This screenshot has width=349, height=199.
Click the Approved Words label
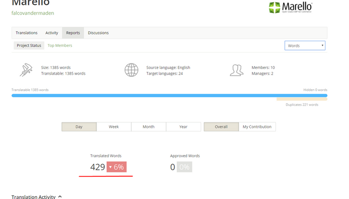(185, 156)
